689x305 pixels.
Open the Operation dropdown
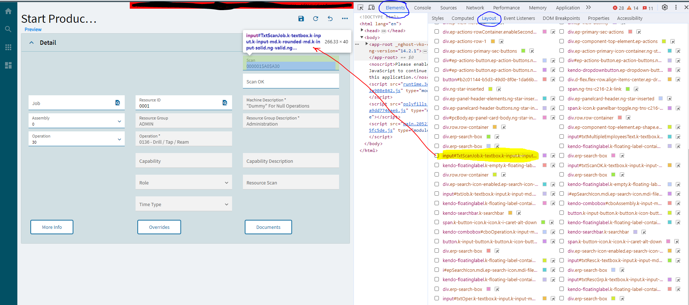tap(119, 139)
